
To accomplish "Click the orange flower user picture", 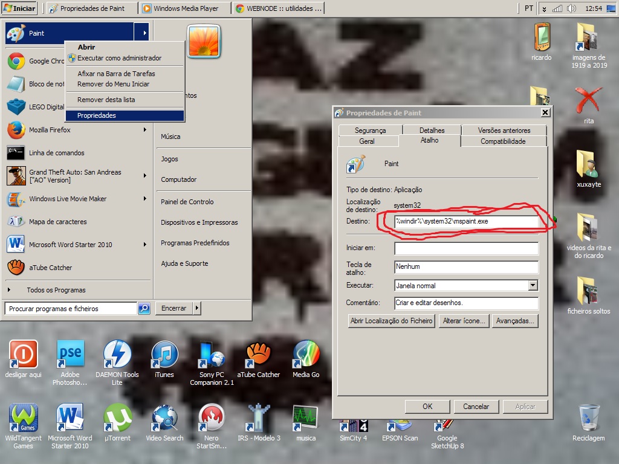I will 204,41.
